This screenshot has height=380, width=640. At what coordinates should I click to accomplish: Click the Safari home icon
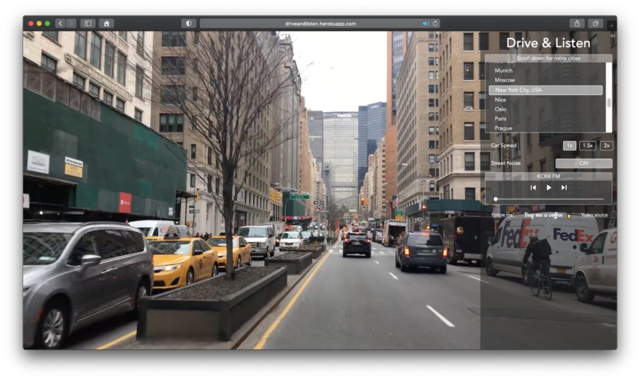(x=106, y=24)
